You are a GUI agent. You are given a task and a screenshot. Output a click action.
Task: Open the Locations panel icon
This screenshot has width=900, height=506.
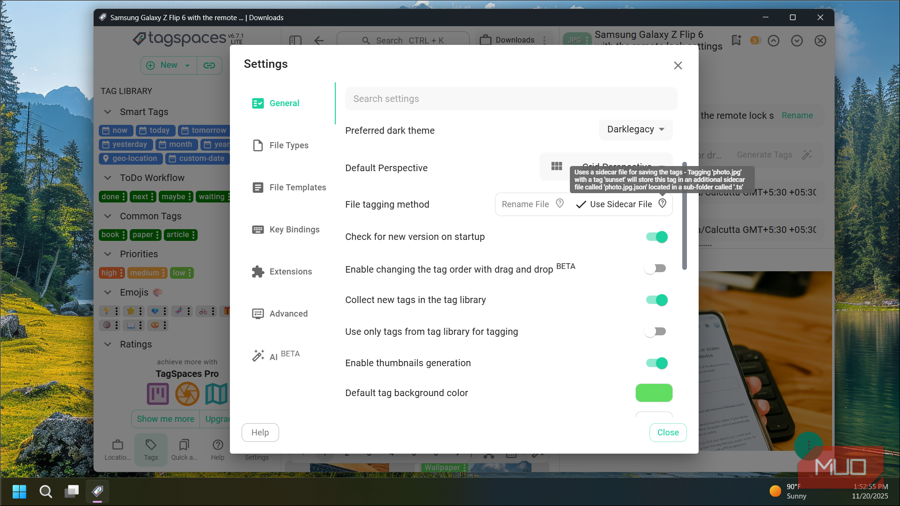(118, 449)
